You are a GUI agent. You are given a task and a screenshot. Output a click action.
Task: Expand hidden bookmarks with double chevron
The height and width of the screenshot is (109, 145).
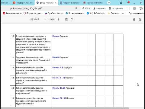point(123,13)
